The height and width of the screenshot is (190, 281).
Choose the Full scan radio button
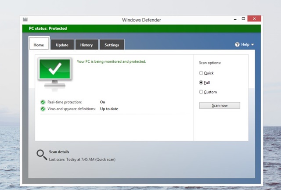202,82
